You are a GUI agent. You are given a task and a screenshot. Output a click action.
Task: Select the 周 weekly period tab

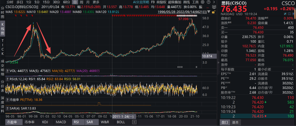pos(81,2)
